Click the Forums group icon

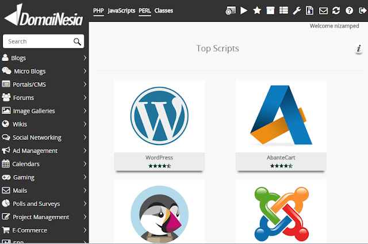click(6, 97)
